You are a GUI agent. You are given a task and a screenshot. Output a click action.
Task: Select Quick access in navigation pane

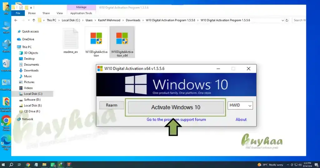pos(28,32)
